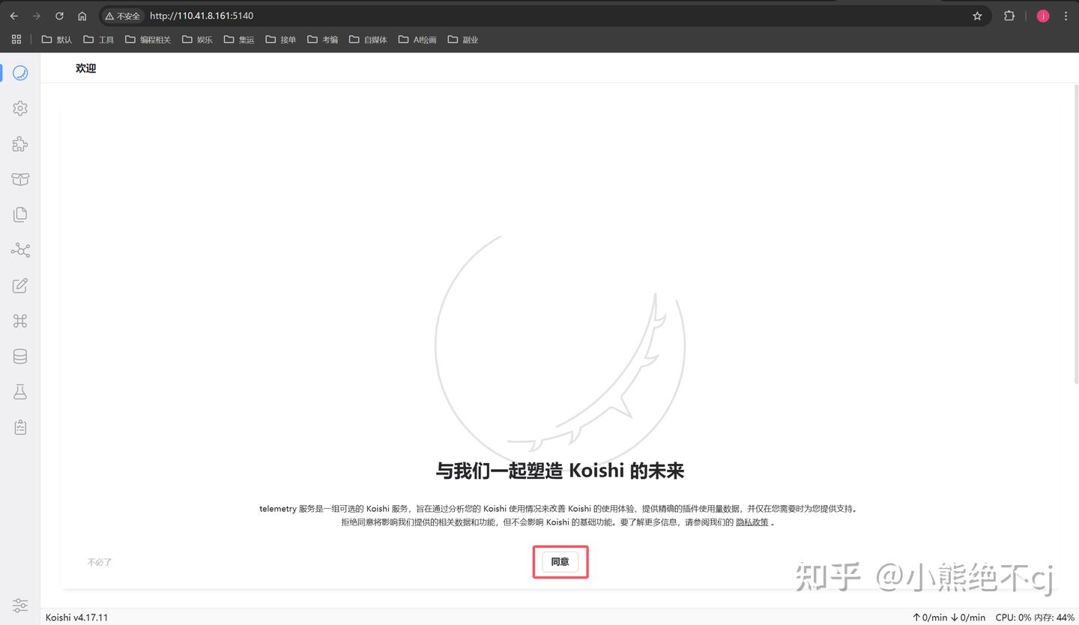Screen dimensions: 1079x625
Task: Open the plugin market puzzle icon in sidebar
Action: click(20, 144)
